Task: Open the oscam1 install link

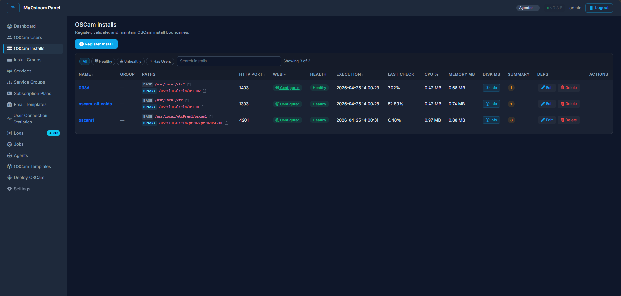Action: tap(86, 120)
